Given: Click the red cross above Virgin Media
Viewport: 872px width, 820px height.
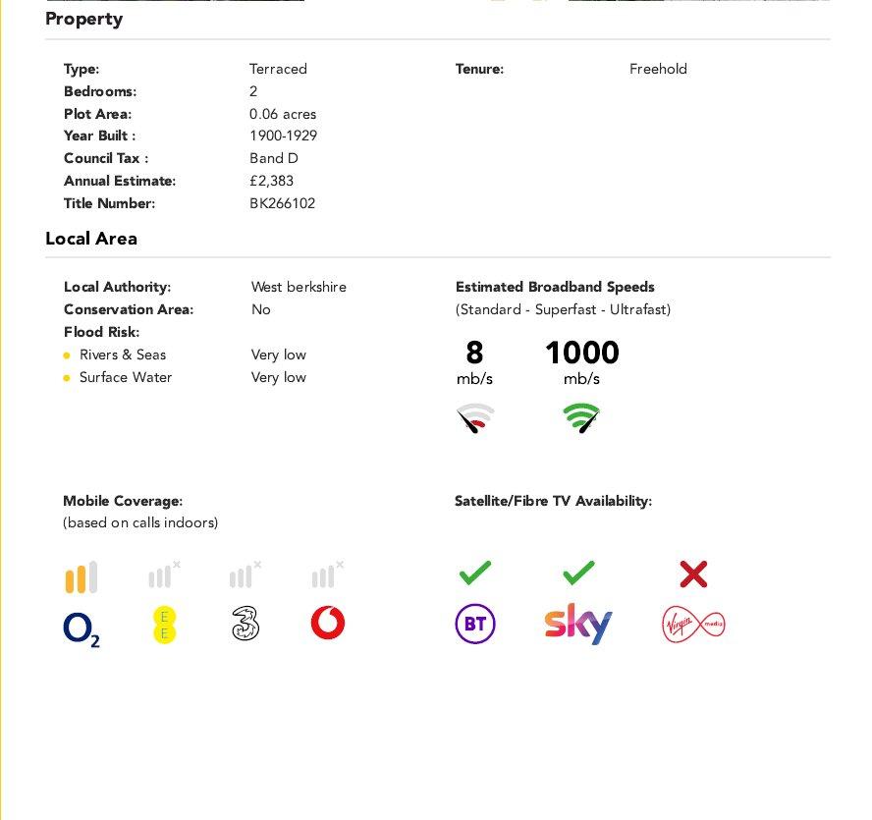Looking at the screenshot, I should point(693,574).
